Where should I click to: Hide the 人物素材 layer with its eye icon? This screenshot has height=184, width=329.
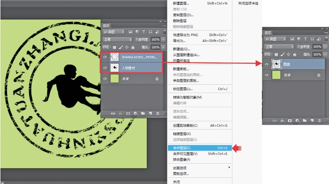(x=105, y=68)
